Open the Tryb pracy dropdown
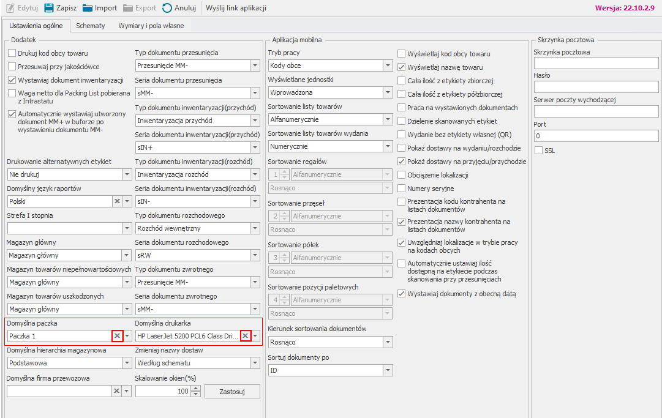This screenshot has height=418, width=662. (x=387, y=65)
